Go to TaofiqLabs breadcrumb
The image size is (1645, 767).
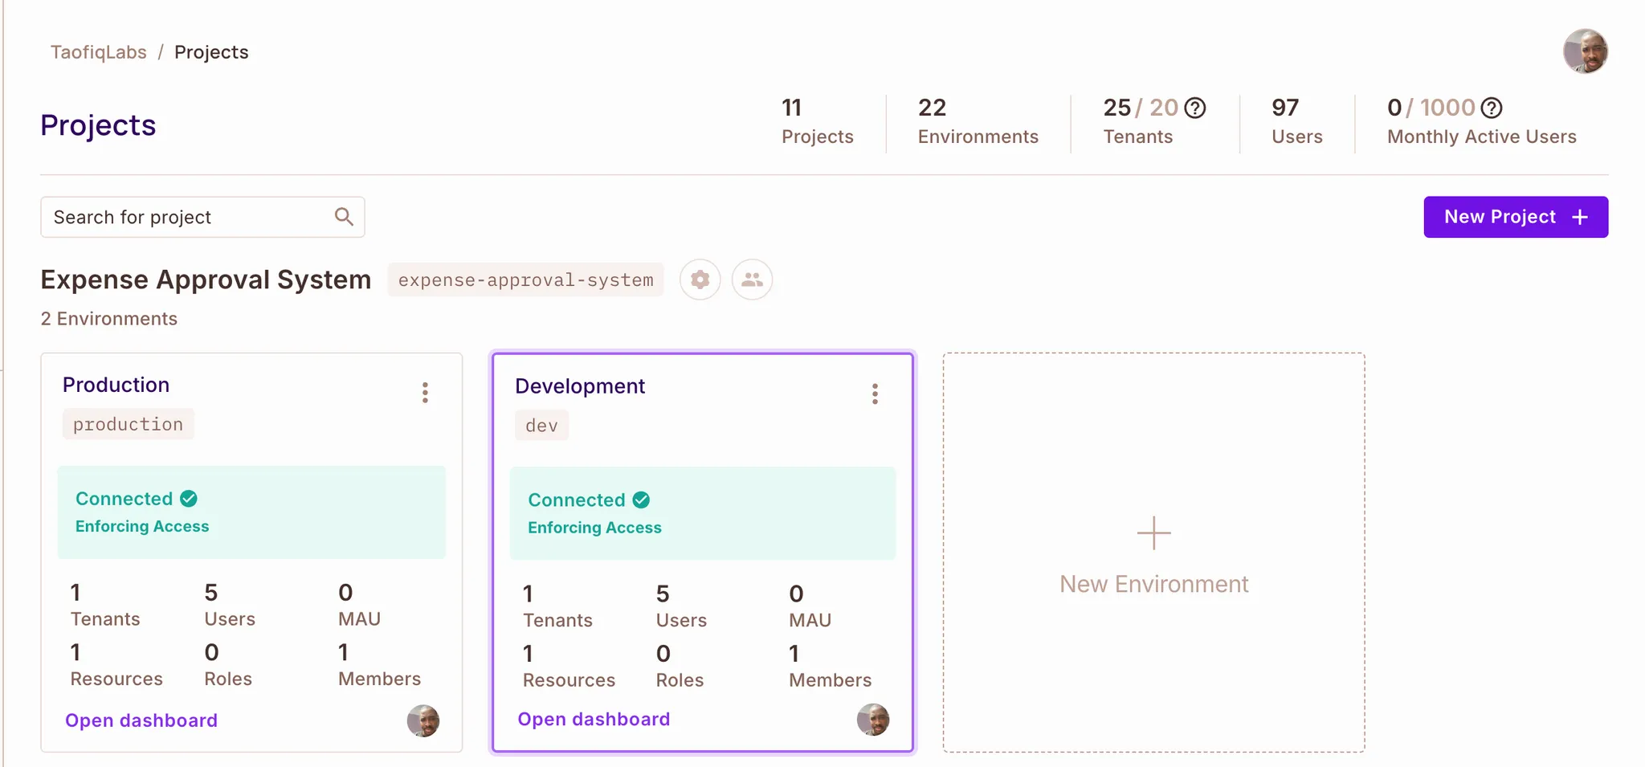pyautogui.click(x=99, y=52)
